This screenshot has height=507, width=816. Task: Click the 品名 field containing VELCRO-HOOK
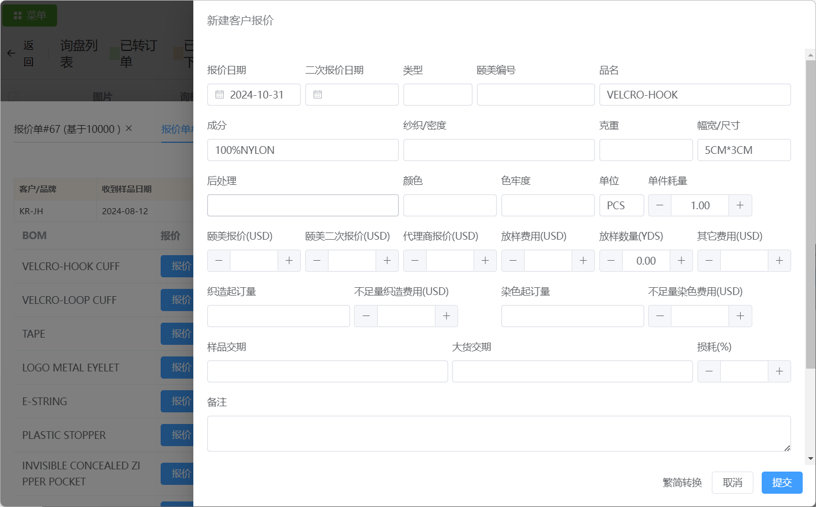point(695,95)
